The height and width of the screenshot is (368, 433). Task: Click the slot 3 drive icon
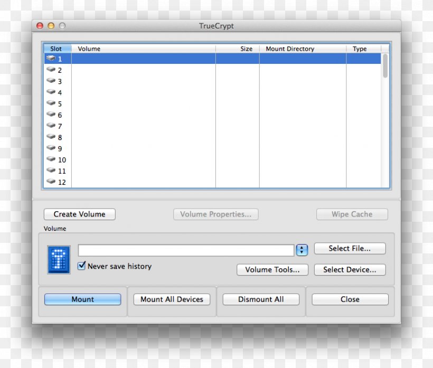pyautogui.click(x=51, y=81)
